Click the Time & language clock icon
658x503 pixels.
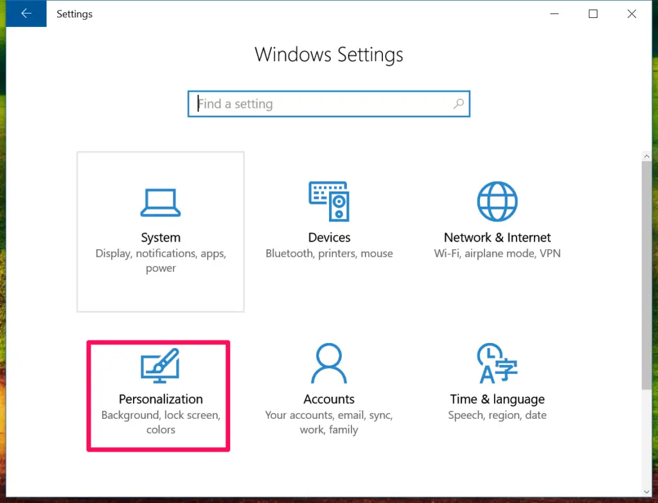[x=497, y=363]
